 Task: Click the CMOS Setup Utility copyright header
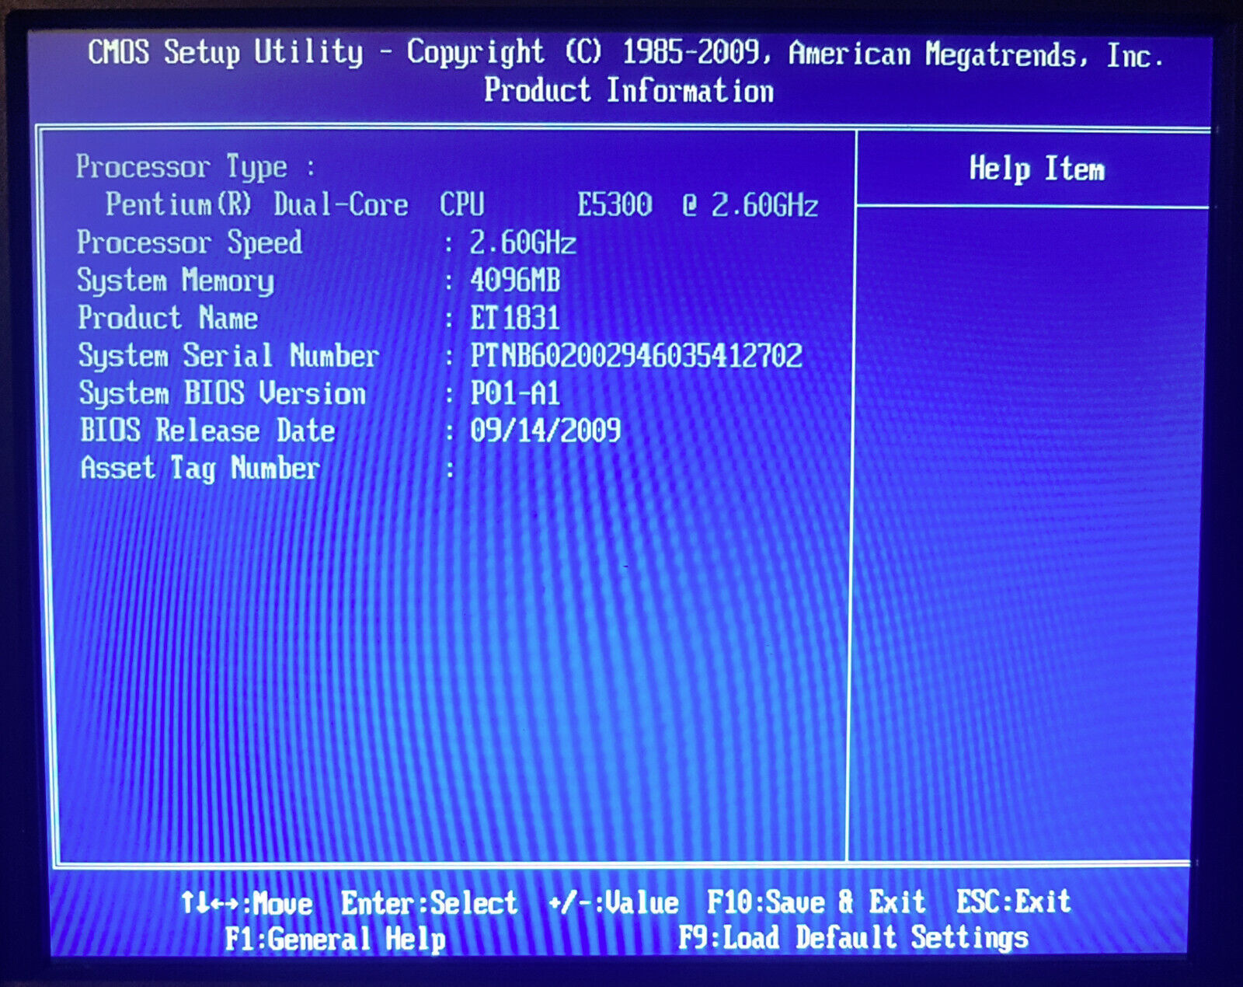pyautogui.click(x=625, y=53)
